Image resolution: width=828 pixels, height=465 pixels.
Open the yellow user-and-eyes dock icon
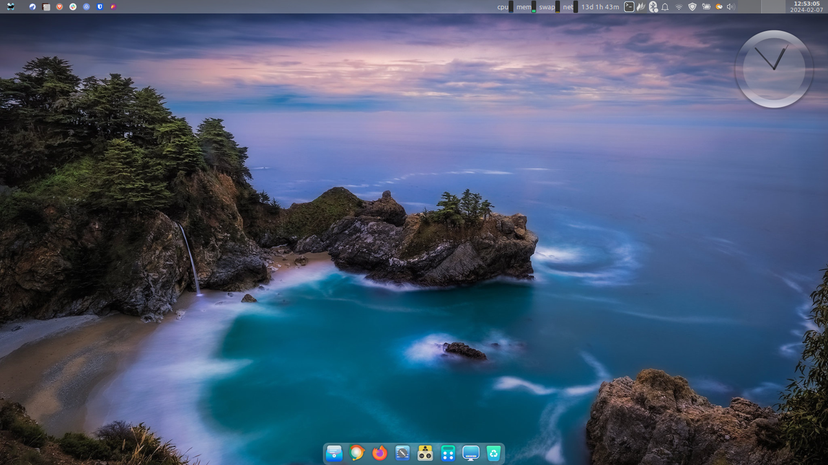click(425, 453)
